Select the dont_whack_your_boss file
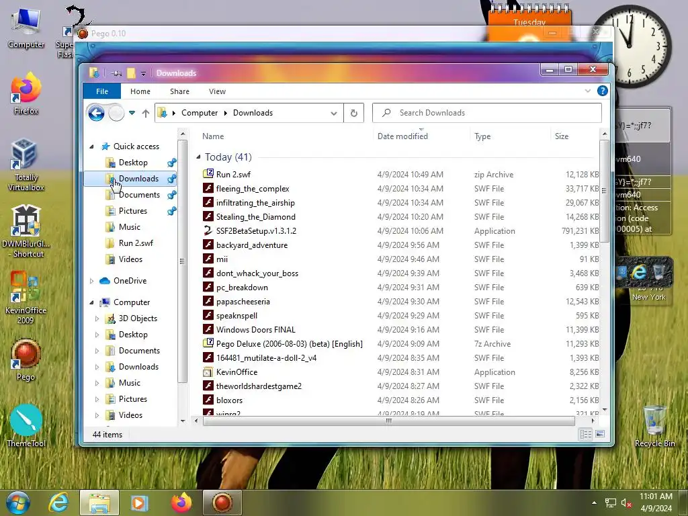Image resolution: width=688 pixels, height=516 pixels. point(257,273)
